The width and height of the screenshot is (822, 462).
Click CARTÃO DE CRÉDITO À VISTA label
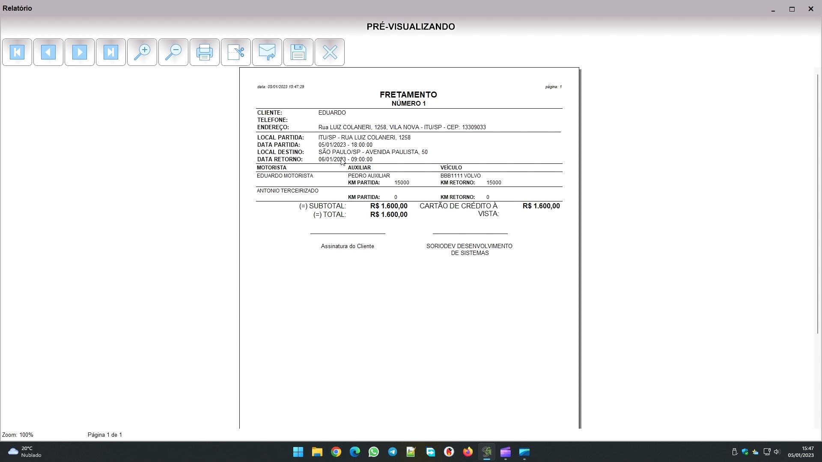459,210
